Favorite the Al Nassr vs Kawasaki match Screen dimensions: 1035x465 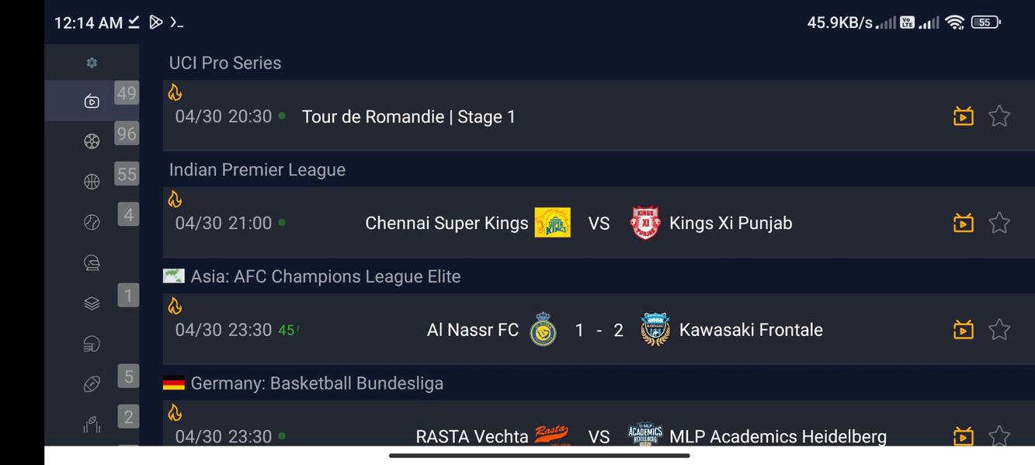click(999, 329)
